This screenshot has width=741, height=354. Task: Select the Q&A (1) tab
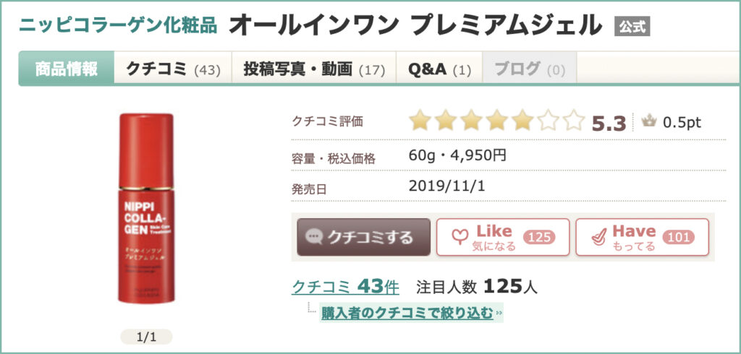pyautogui.click(x=439, y=69)
